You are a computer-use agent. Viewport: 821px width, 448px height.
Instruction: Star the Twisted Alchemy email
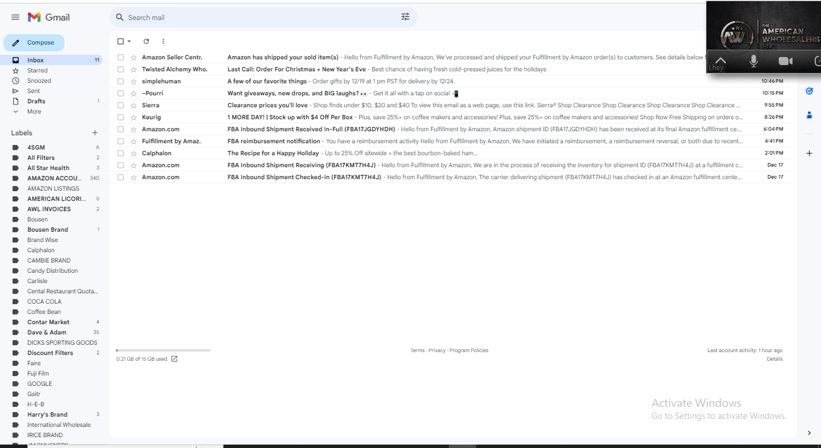pos(133,69)
